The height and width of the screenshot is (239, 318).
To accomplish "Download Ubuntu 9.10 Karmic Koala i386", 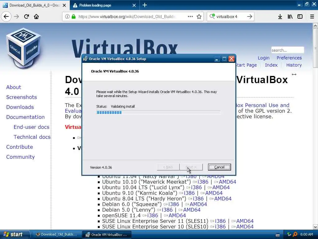I will tap(189, 193).
